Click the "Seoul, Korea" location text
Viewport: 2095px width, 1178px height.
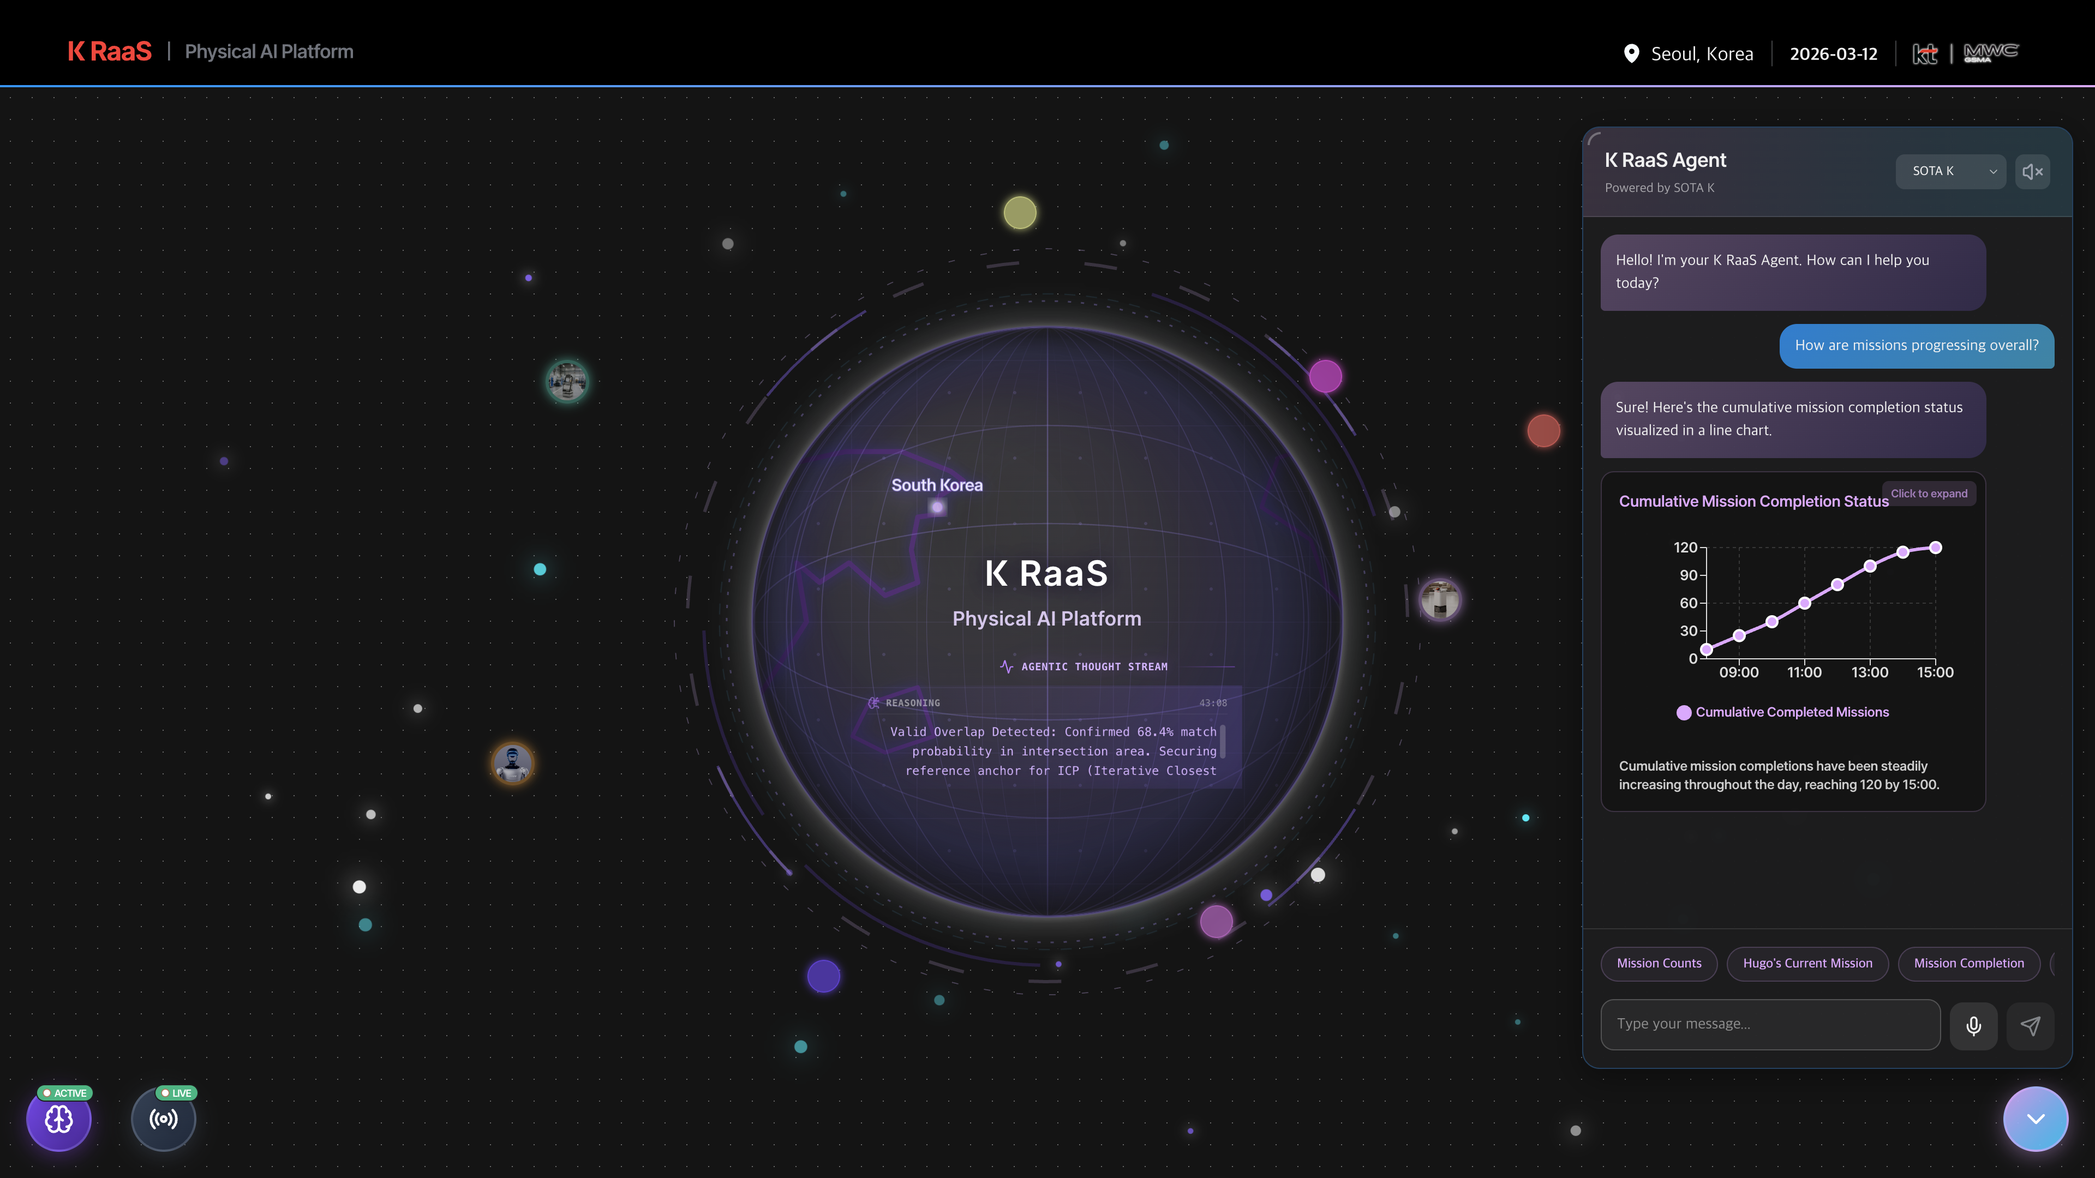1702,55
